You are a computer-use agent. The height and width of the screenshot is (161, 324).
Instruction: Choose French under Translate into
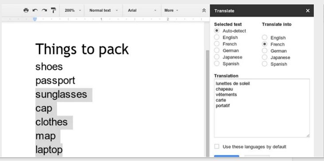[x=265, y=44]
